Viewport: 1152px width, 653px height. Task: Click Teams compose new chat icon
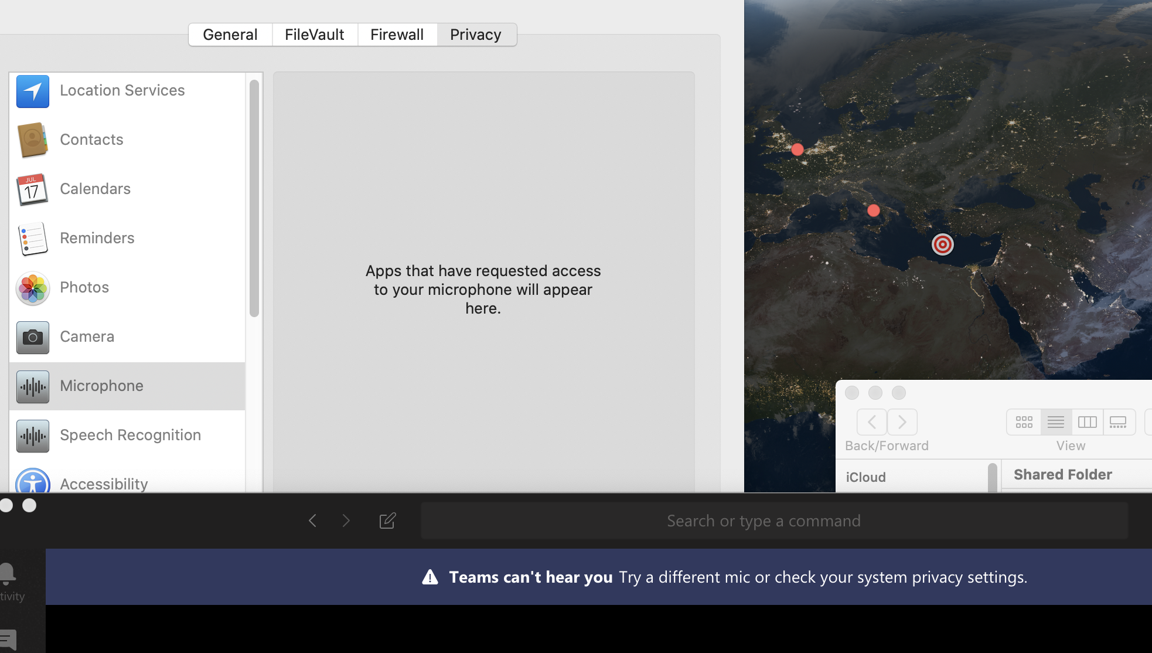[x=387, y=521]
